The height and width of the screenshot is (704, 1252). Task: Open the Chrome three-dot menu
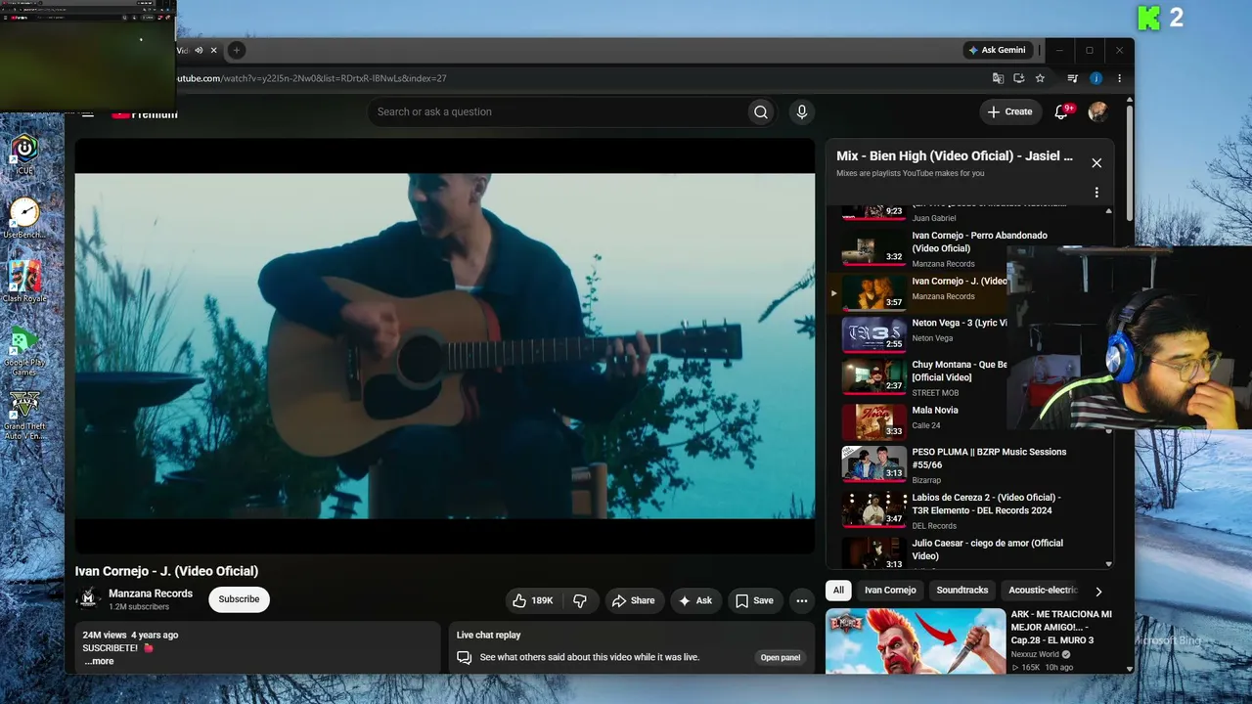click(1119, 78)
